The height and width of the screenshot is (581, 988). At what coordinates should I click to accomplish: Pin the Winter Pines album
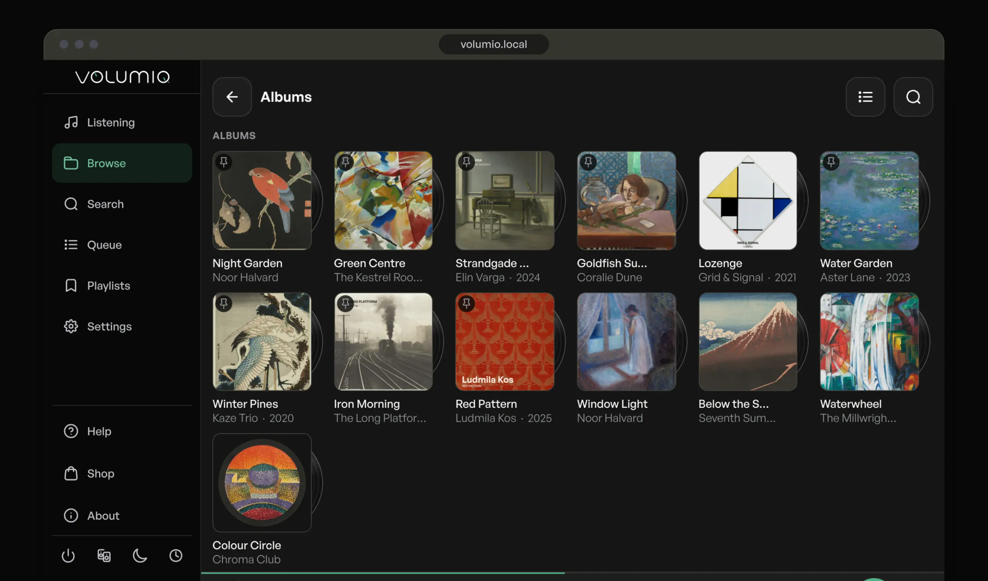tap(224, 303)
